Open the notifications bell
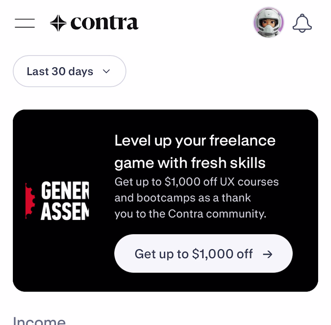Image resolution: width=331 pixels, height=325 pixels. tap(302, 23)
